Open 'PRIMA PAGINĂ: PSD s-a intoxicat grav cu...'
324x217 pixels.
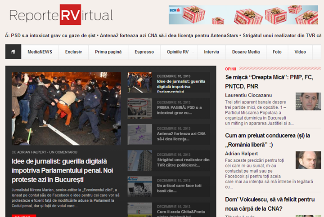coord(180,110)
